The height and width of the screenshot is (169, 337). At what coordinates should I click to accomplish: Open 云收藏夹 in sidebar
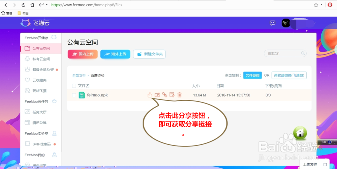pyautogui.click(x=41, y=80)
